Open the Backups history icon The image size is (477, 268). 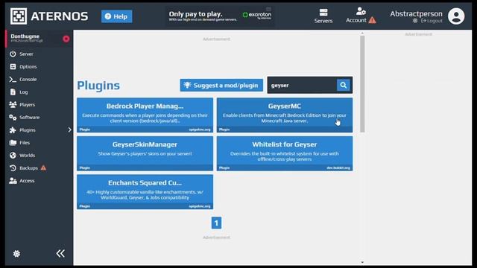point(13,168)
